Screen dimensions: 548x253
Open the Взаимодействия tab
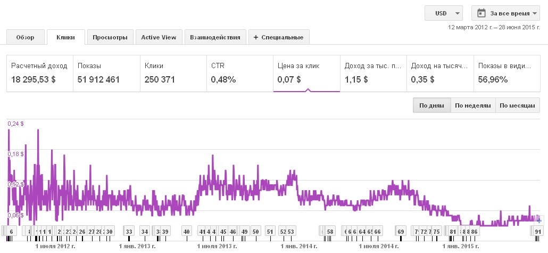click(x=215, y=37)
